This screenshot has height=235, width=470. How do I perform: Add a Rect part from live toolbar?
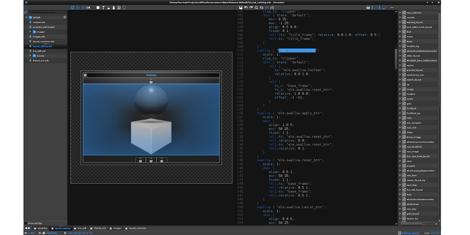pyautogui.click(x=98, y=8)
